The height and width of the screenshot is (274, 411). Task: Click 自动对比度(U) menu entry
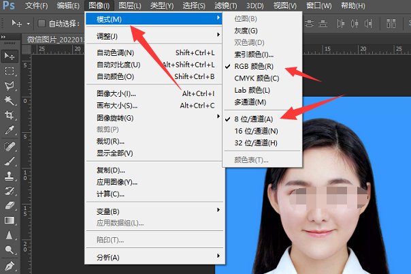154,65
